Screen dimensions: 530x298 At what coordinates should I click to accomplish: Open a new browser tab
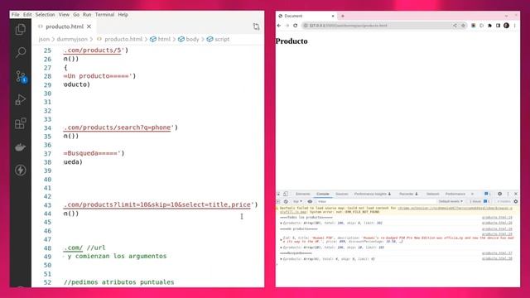pos(342,16)
